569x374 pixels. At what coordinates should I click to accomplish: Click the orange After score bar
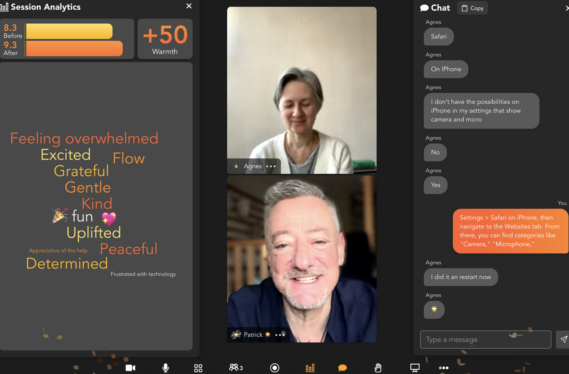tap(74, 49)
